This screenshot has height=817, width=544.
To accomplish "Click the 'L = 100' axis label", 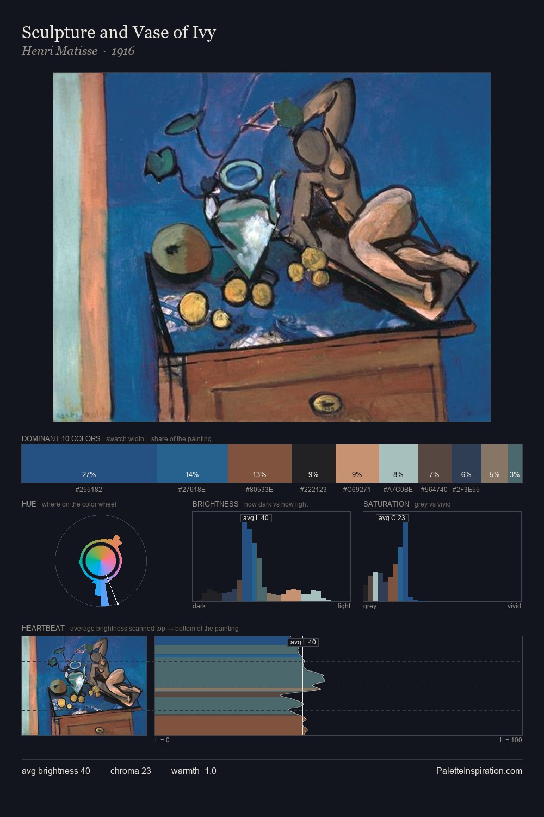I will pyautogui.click(x=511, y=740).
